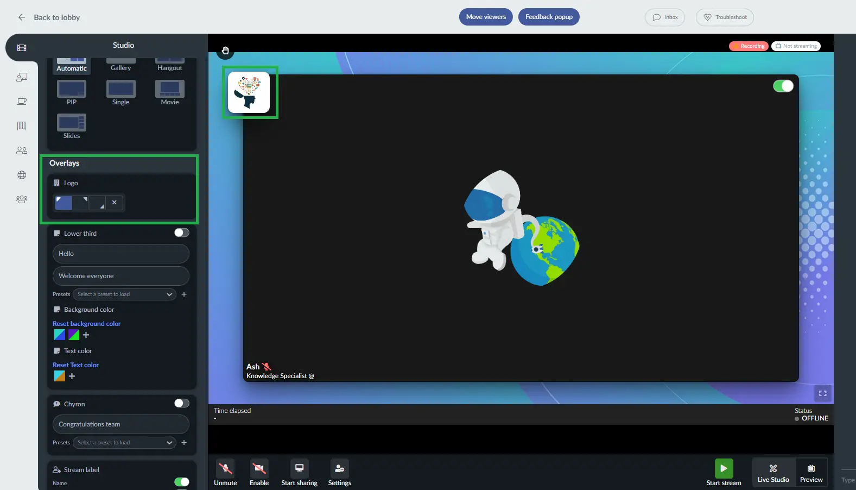Select the Automatic layout
856x490 pixels.
(72, 65)
